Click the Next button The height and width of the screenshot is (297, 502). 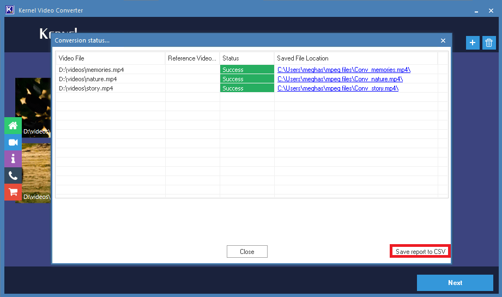click(x=455, y=283)
